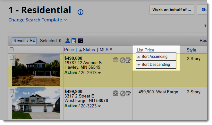Expand the Change Search Template dropdown
Screen dimensions: 212x125
coord(38,20)
